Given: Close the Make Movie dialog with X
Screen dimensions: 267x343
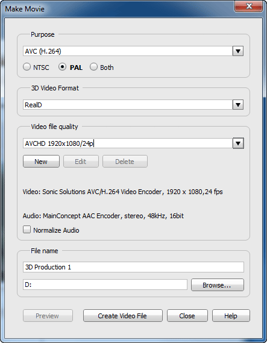Looking at the screenshot, I should click(x=249, y=6).
